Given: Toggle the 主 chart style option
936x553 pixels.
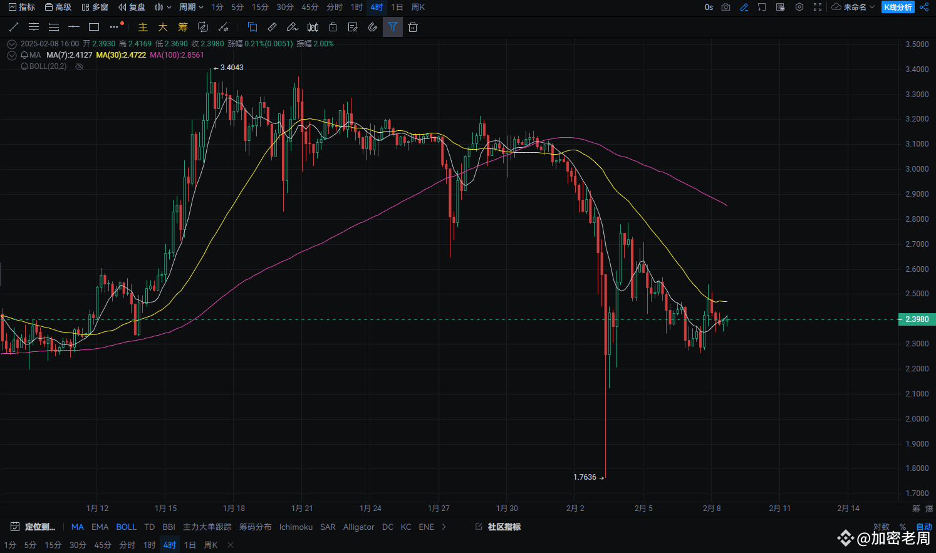Looking at the screenshot, I should (x=143, y=27).
